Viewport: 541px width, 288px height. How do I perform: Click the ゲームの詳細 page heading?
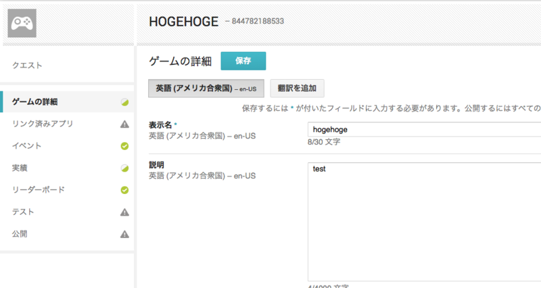(180, 61)
